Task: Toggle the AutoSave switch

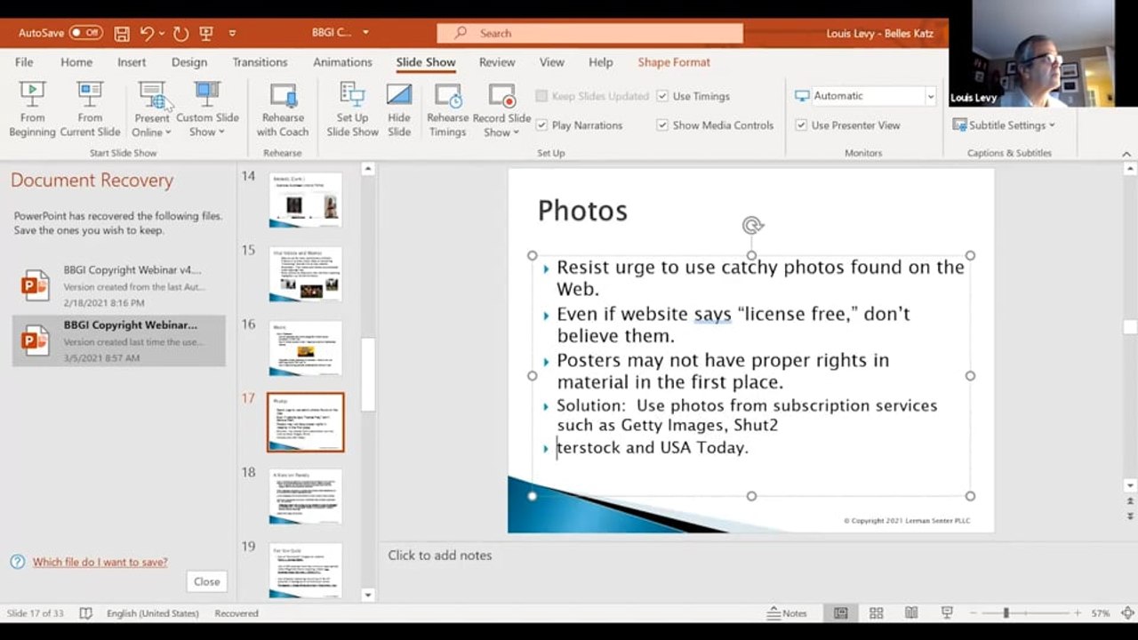Action: pyautogui.click(x=86, y=33)
